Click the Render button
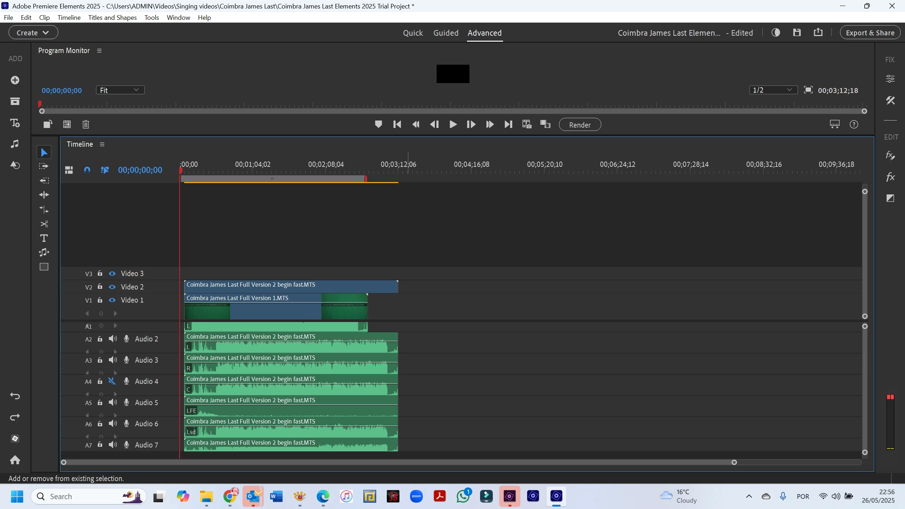This screenshot has height=509, width=905. 580,125
